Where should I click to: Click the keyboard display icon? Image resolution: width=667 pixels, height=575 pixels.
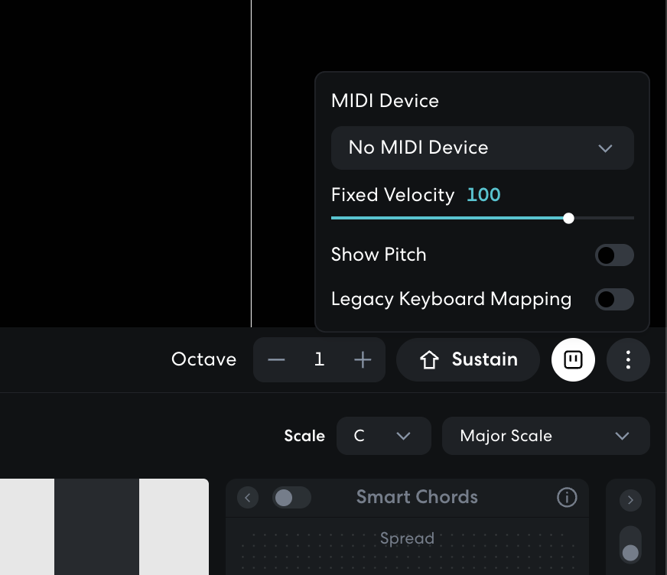pos(573,359)
